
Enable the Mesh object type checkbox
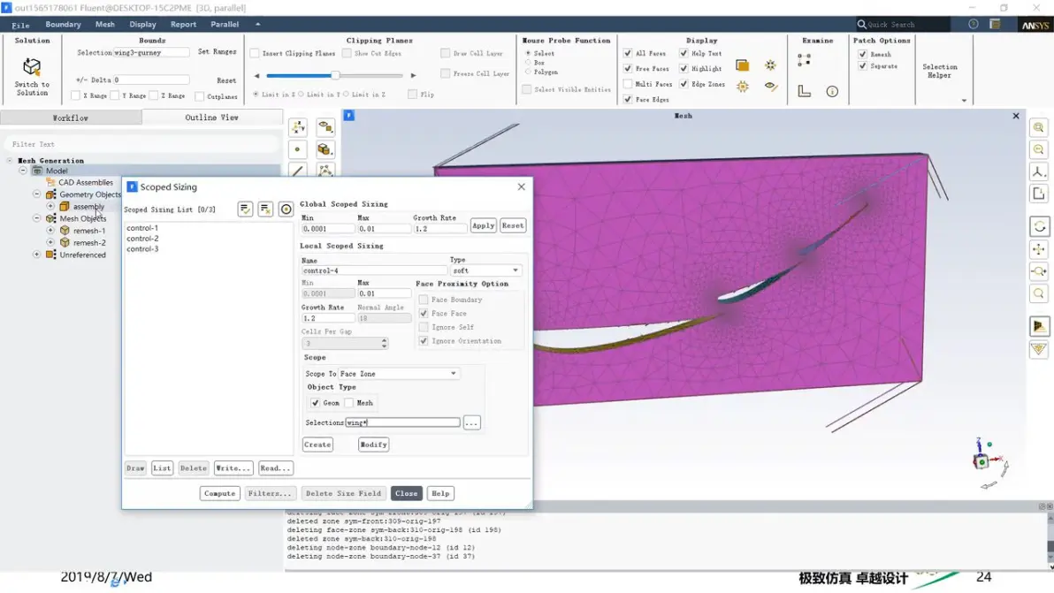pyautogui.click(x=349, y=403)
